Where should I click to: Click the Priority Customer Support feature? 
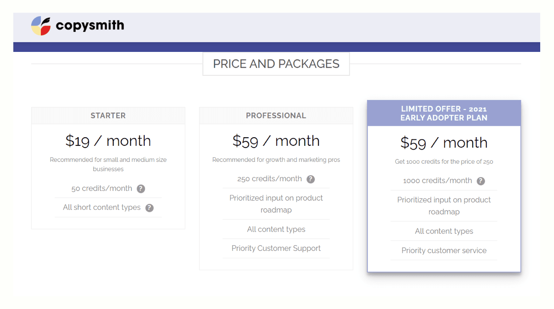276,248
